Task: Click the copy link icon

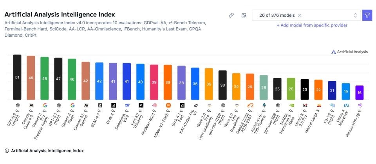Action: 231,15
